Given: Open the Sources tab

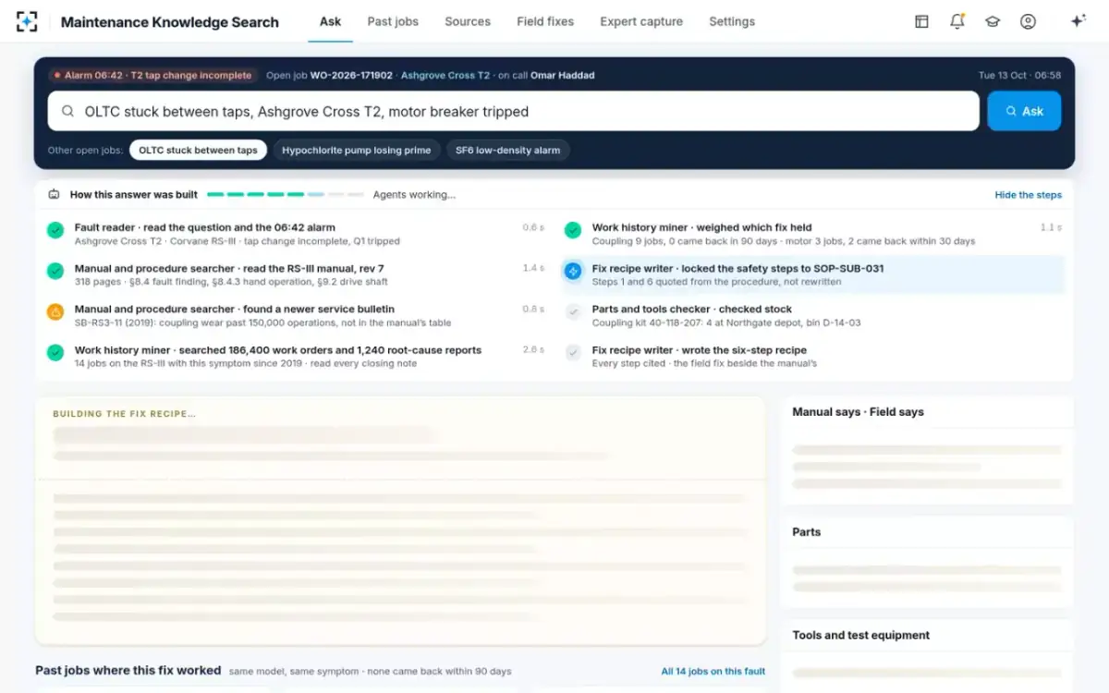Looking at the screenshot, I should coord(468,21).
